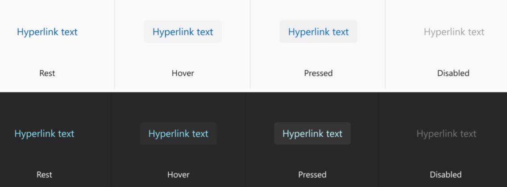Screen dimensions: 507x187
Task: Select the Hover label in light panel
Action: pyautogui.click(x=183, y=73)
